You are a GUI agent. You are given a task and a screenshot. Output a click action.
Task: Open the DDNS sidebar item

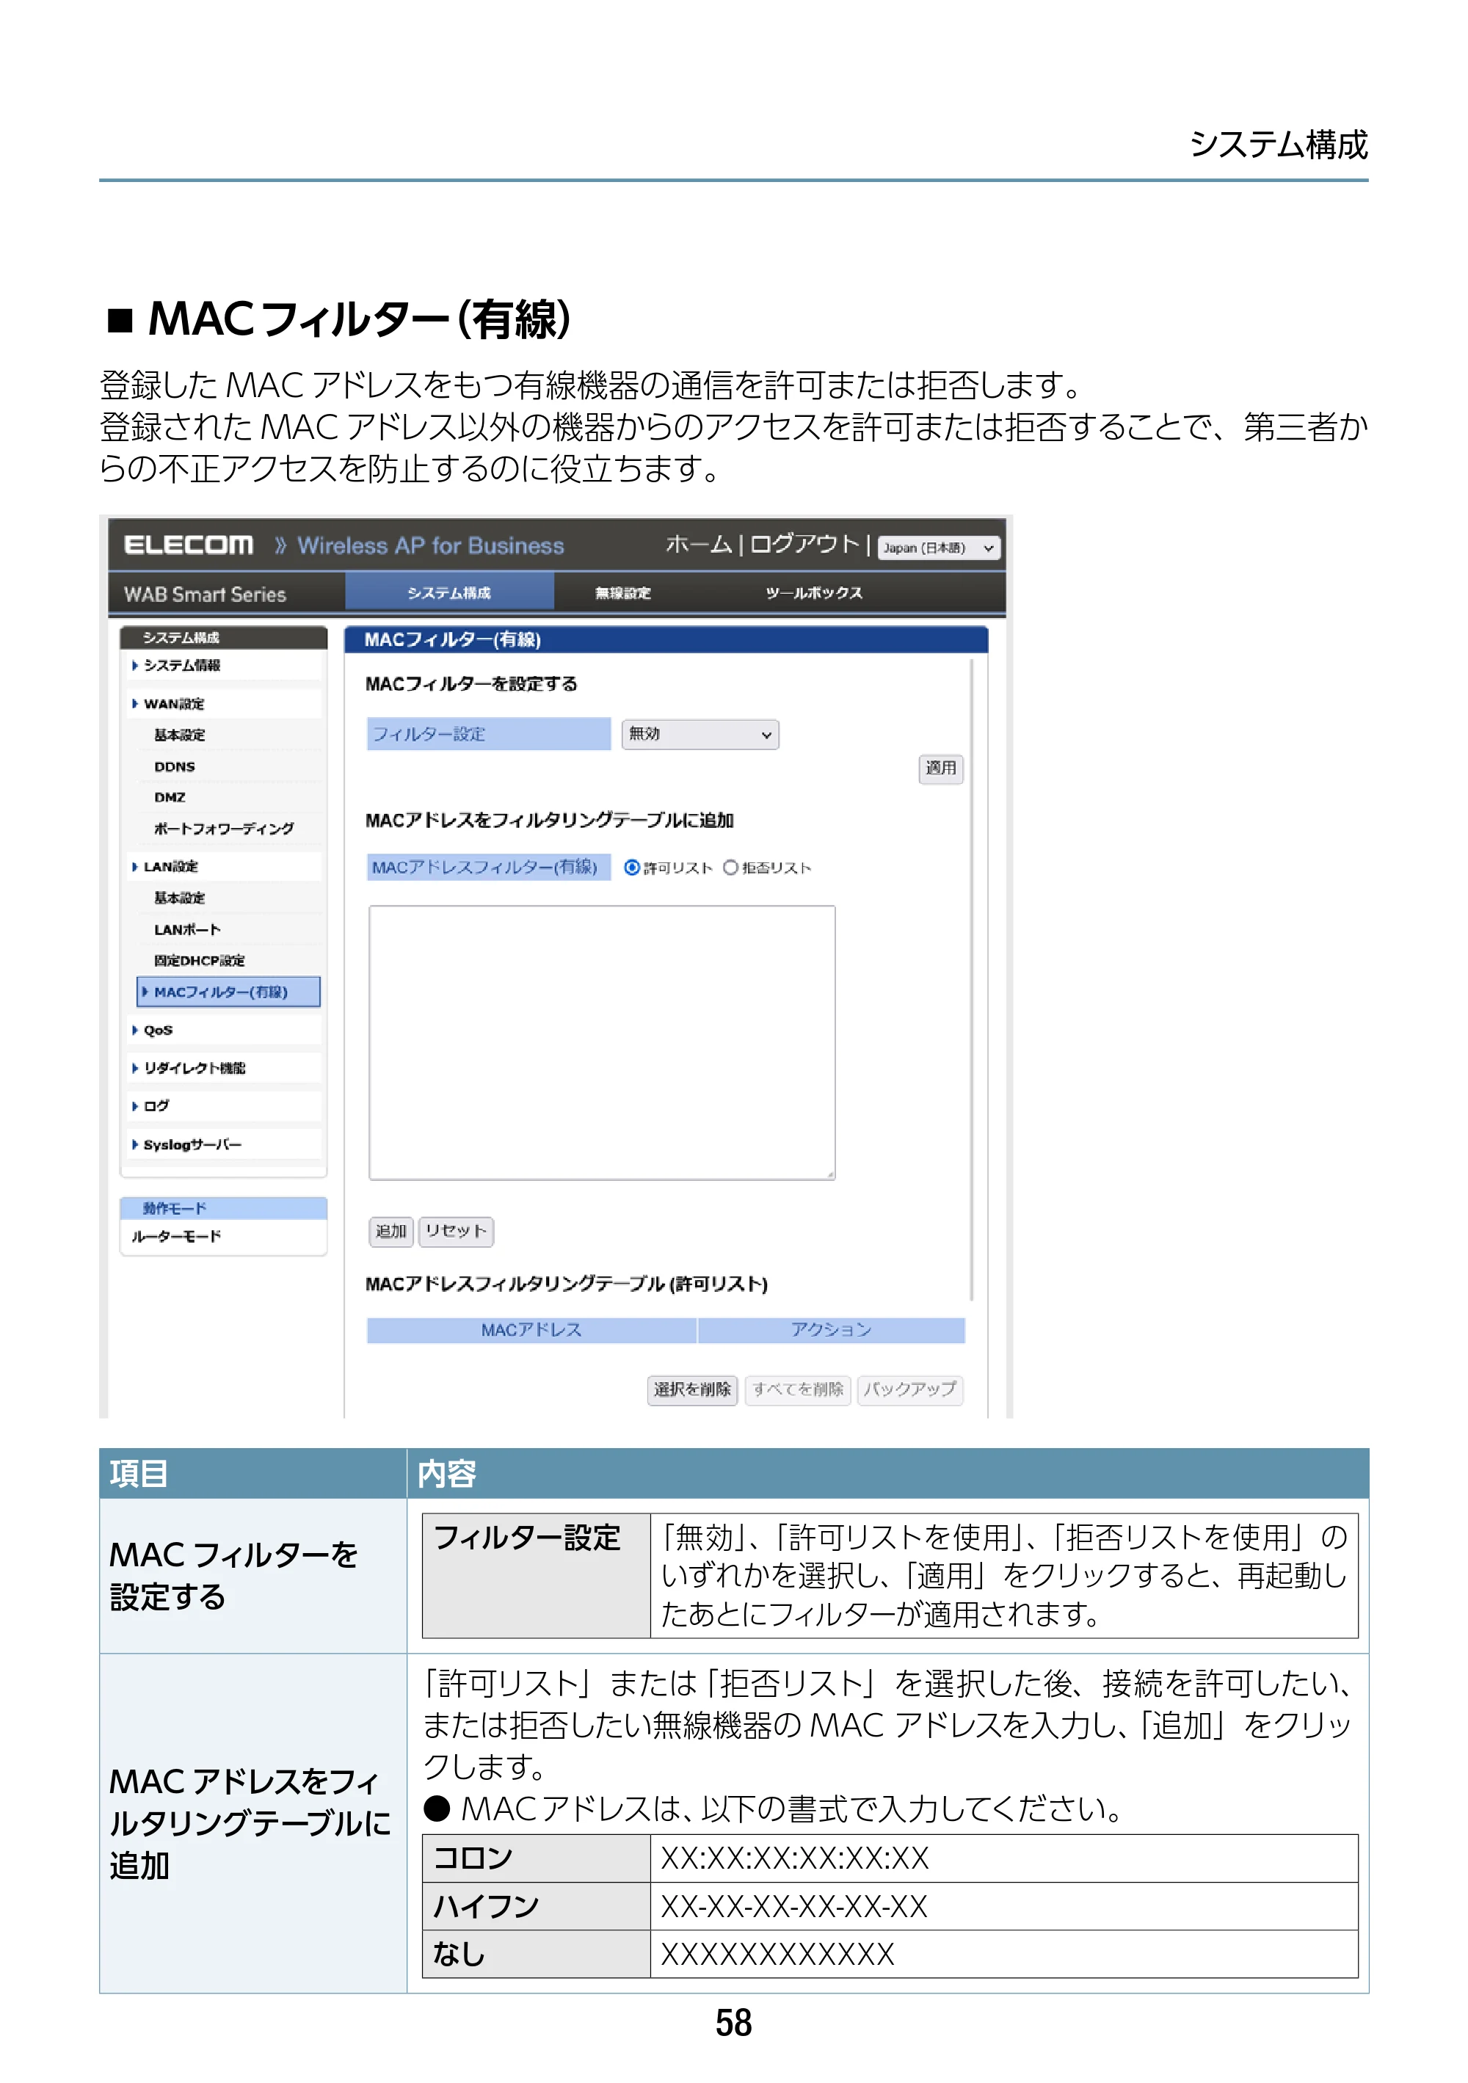(x=174, y=766)
